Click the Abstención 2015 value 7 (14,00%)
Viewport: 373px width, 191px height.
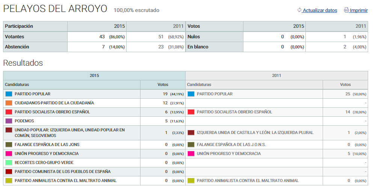[x=113, y=47]
